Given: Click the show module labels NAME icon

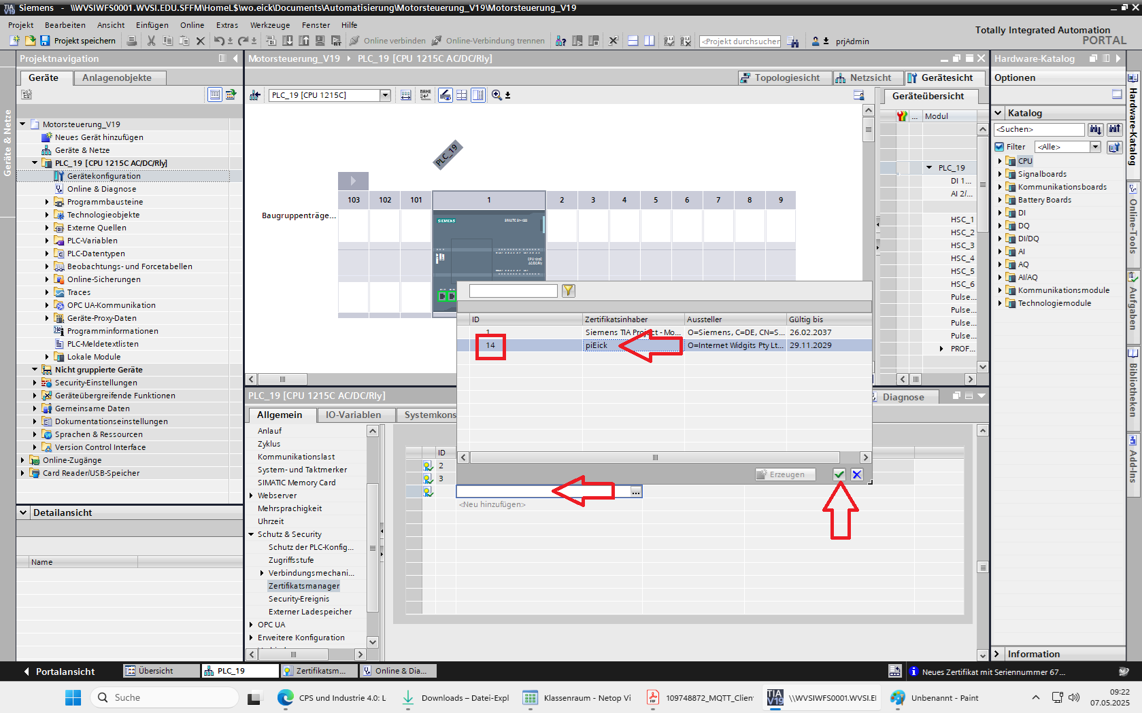Looking at the screenshot, I should pos(425,95).
